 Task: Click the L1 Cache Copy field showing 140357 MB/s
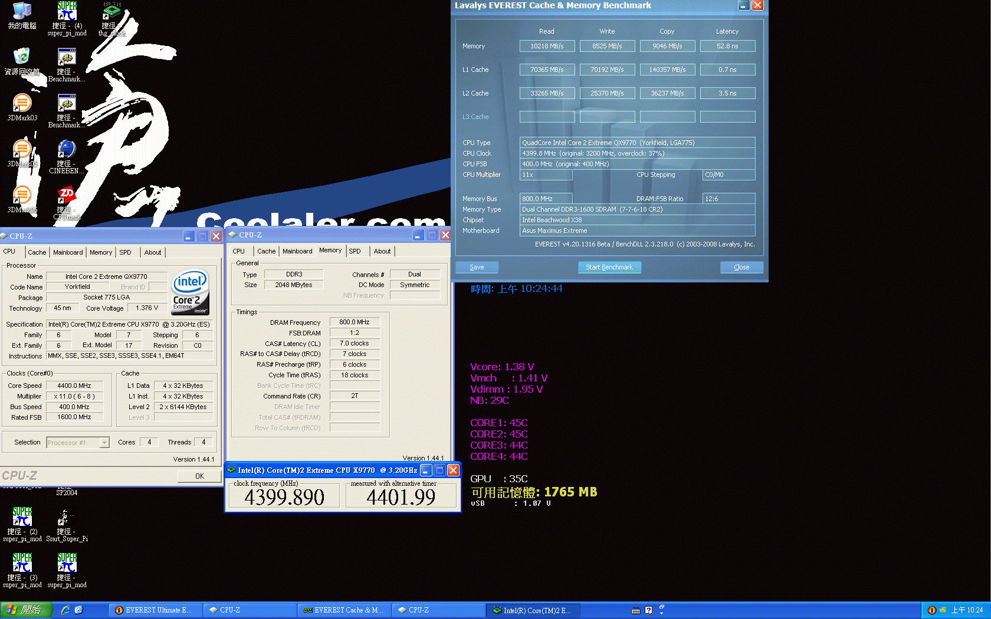pos(667,70)
